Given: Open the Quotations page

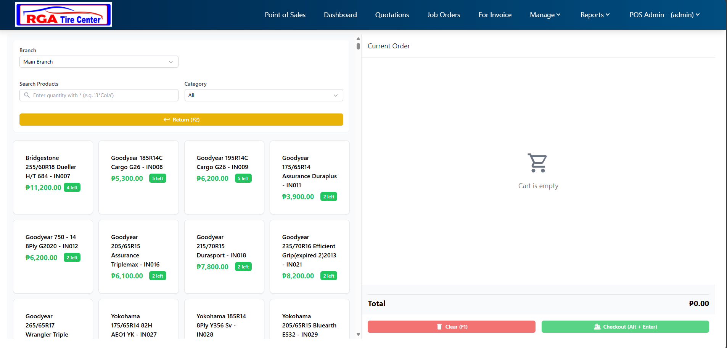Looking at the screenshot, I should 392,15.
